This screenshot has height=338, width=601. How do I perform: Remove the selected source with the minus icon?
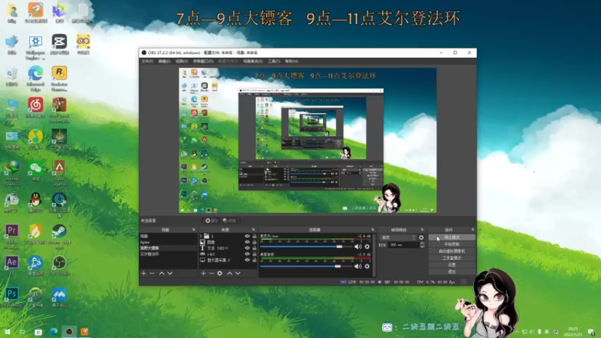211,273
